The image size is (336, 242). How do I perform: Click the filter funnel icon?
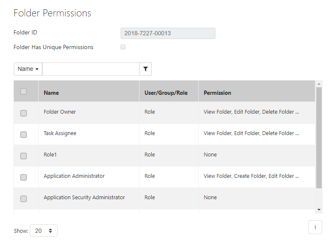(145, 69)
